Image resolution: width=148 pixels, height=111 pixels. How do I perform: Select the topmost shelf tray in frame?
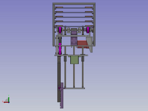click(74, 8)
